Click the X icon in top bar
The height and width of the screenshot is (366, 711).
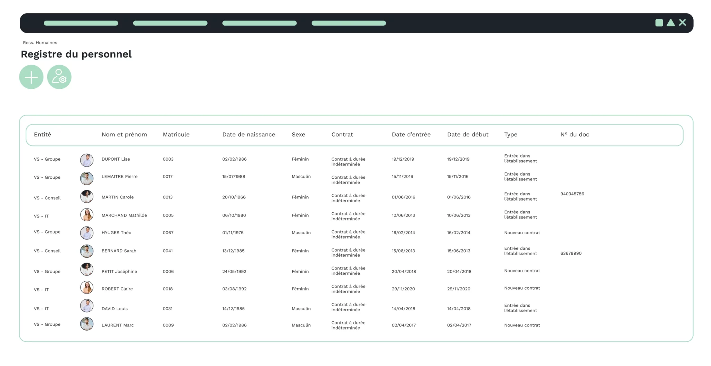click(x=683, y=23)
